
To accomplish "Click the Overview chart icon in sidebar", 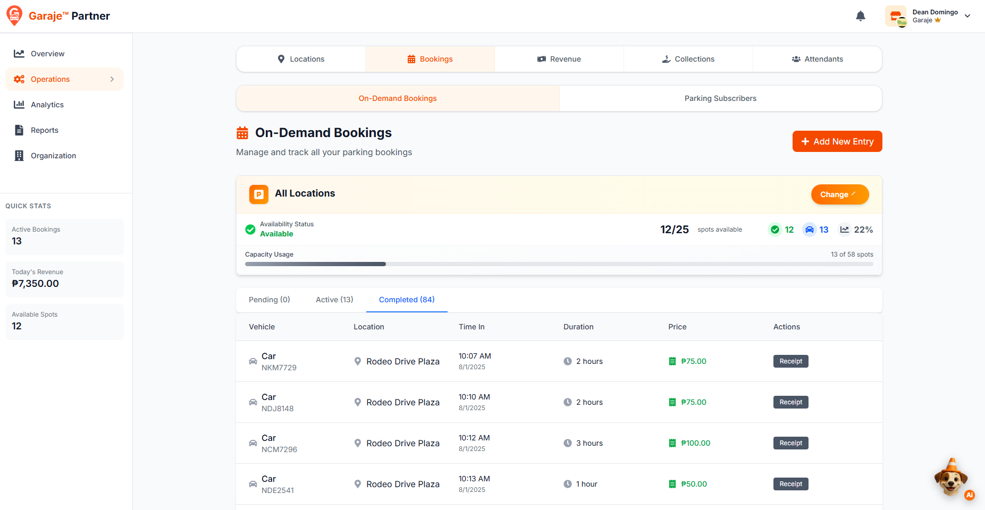I will [x=19, y=54].
